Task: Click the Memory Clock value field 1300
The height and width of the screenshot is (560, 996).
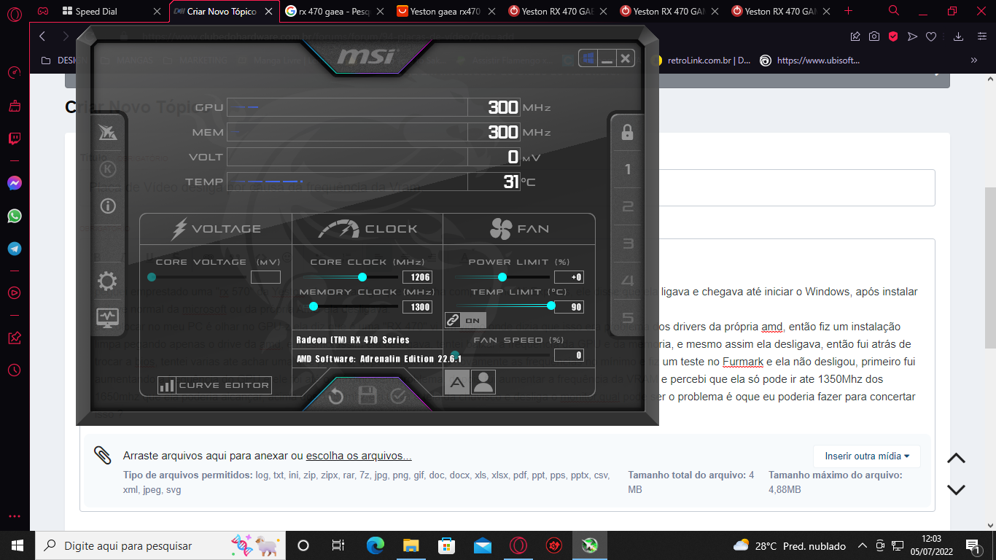Action: pyautogui.click(x=417, y=307)
